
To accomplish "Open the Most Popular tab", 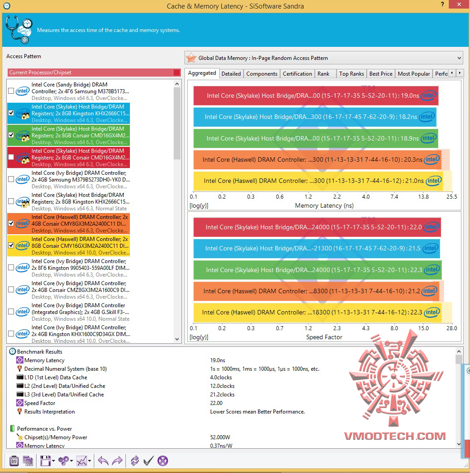I will pos(414,74).
